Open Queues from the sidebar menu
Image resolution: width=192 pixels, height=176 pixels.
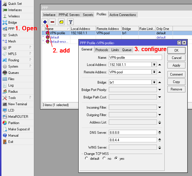coord(13,73)
